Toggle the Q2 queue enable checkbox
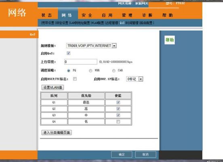This screenshot has width=223, height=162. click(118, 109)
